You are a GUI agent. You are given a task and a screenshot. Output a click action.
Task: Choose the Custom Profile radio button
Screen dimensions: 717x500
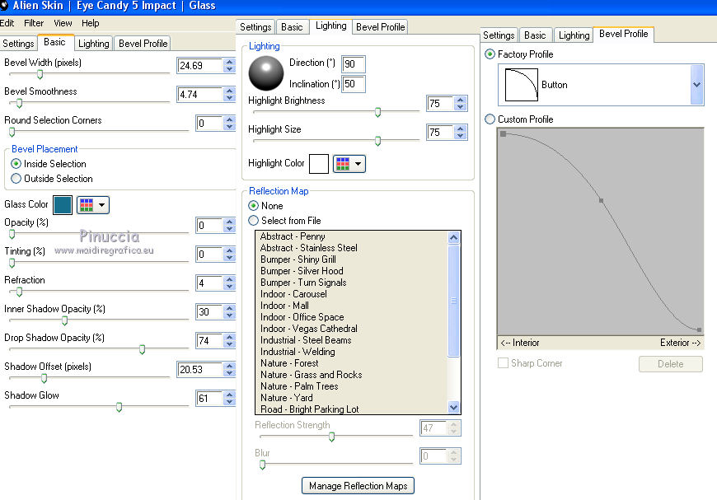point(490,119)
